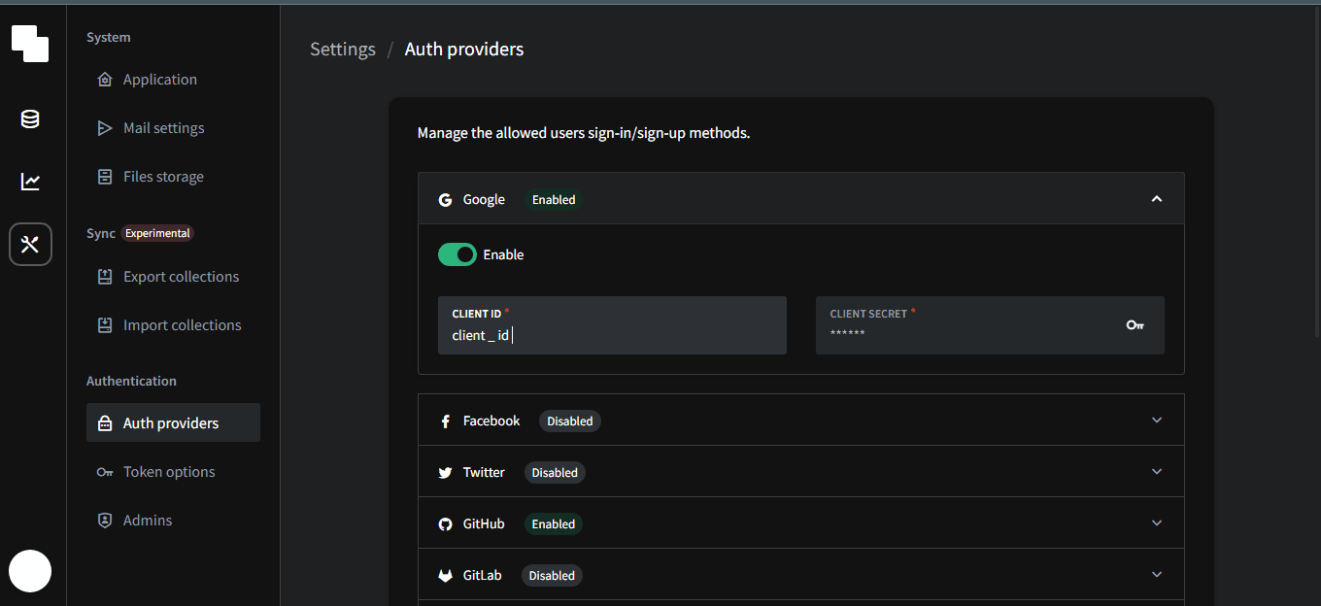Click the Auth providers breadcrumb

[464, 50]
